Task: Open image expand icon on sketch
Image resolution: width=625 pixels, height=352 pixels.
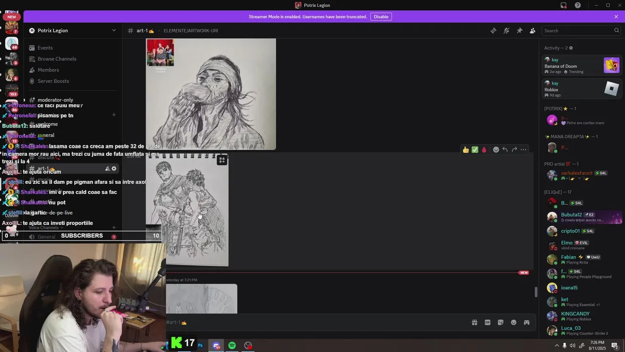Action: point(222,160)
